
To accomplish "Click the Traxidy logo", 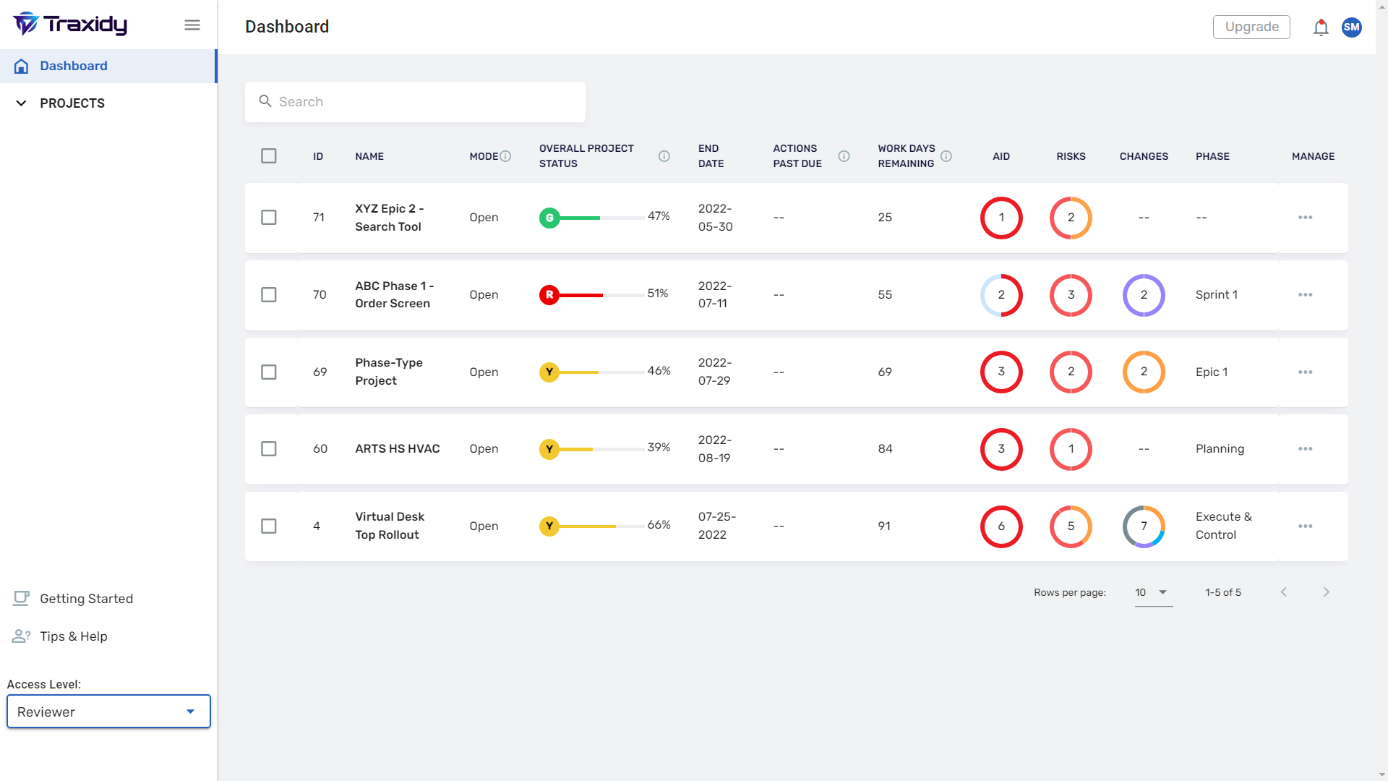I will (70, 25).
